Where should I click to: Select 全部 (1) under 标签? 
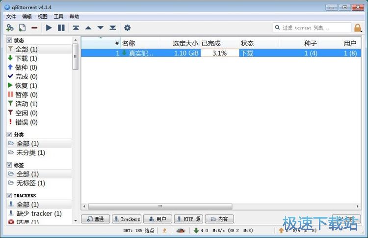point(39,174)
